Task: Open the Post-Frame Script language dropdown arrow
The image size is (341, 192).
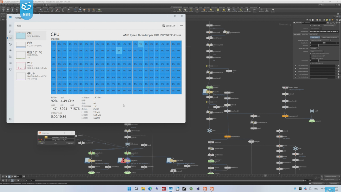Action: click(x=336, y=71)
